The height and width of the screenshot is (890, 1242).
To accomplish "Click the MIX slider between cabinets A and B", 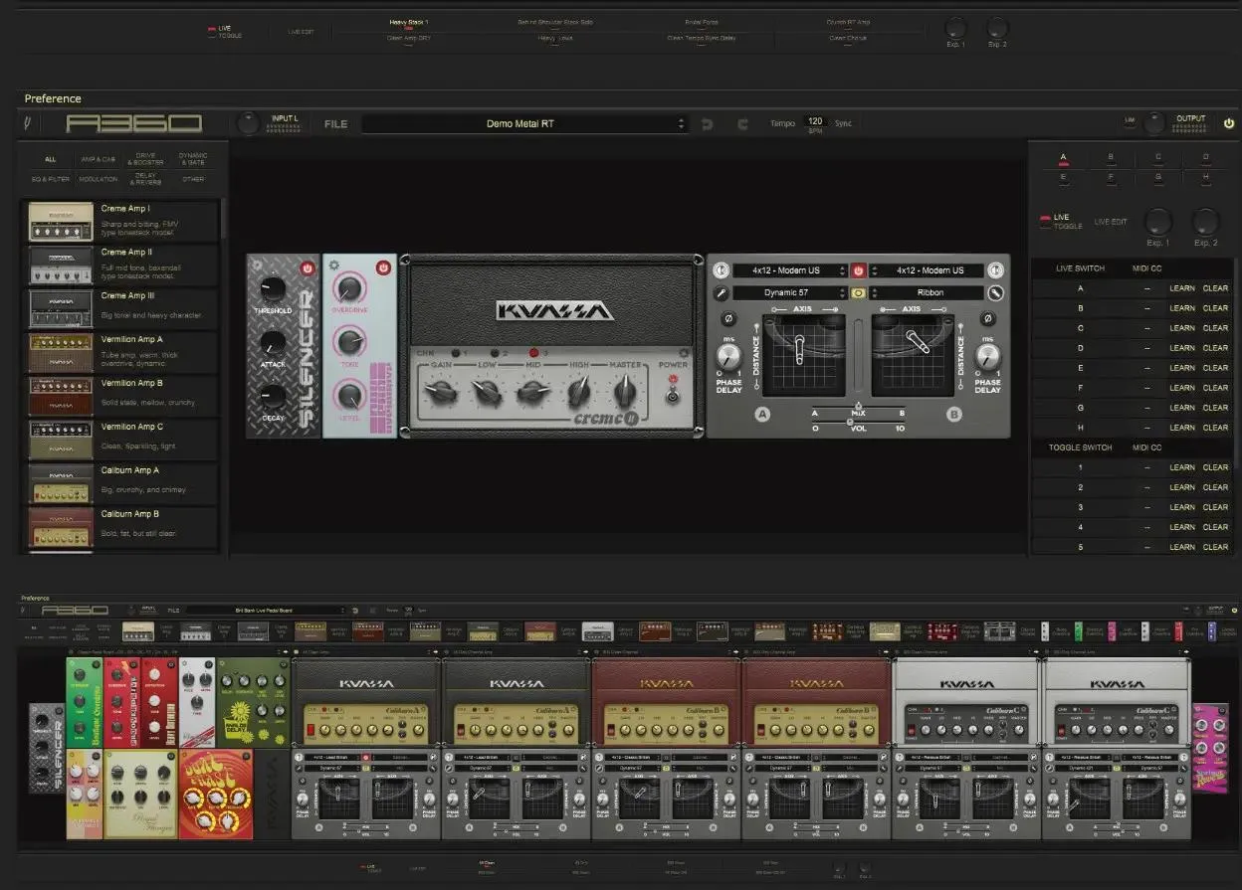I will coord(858,406).
